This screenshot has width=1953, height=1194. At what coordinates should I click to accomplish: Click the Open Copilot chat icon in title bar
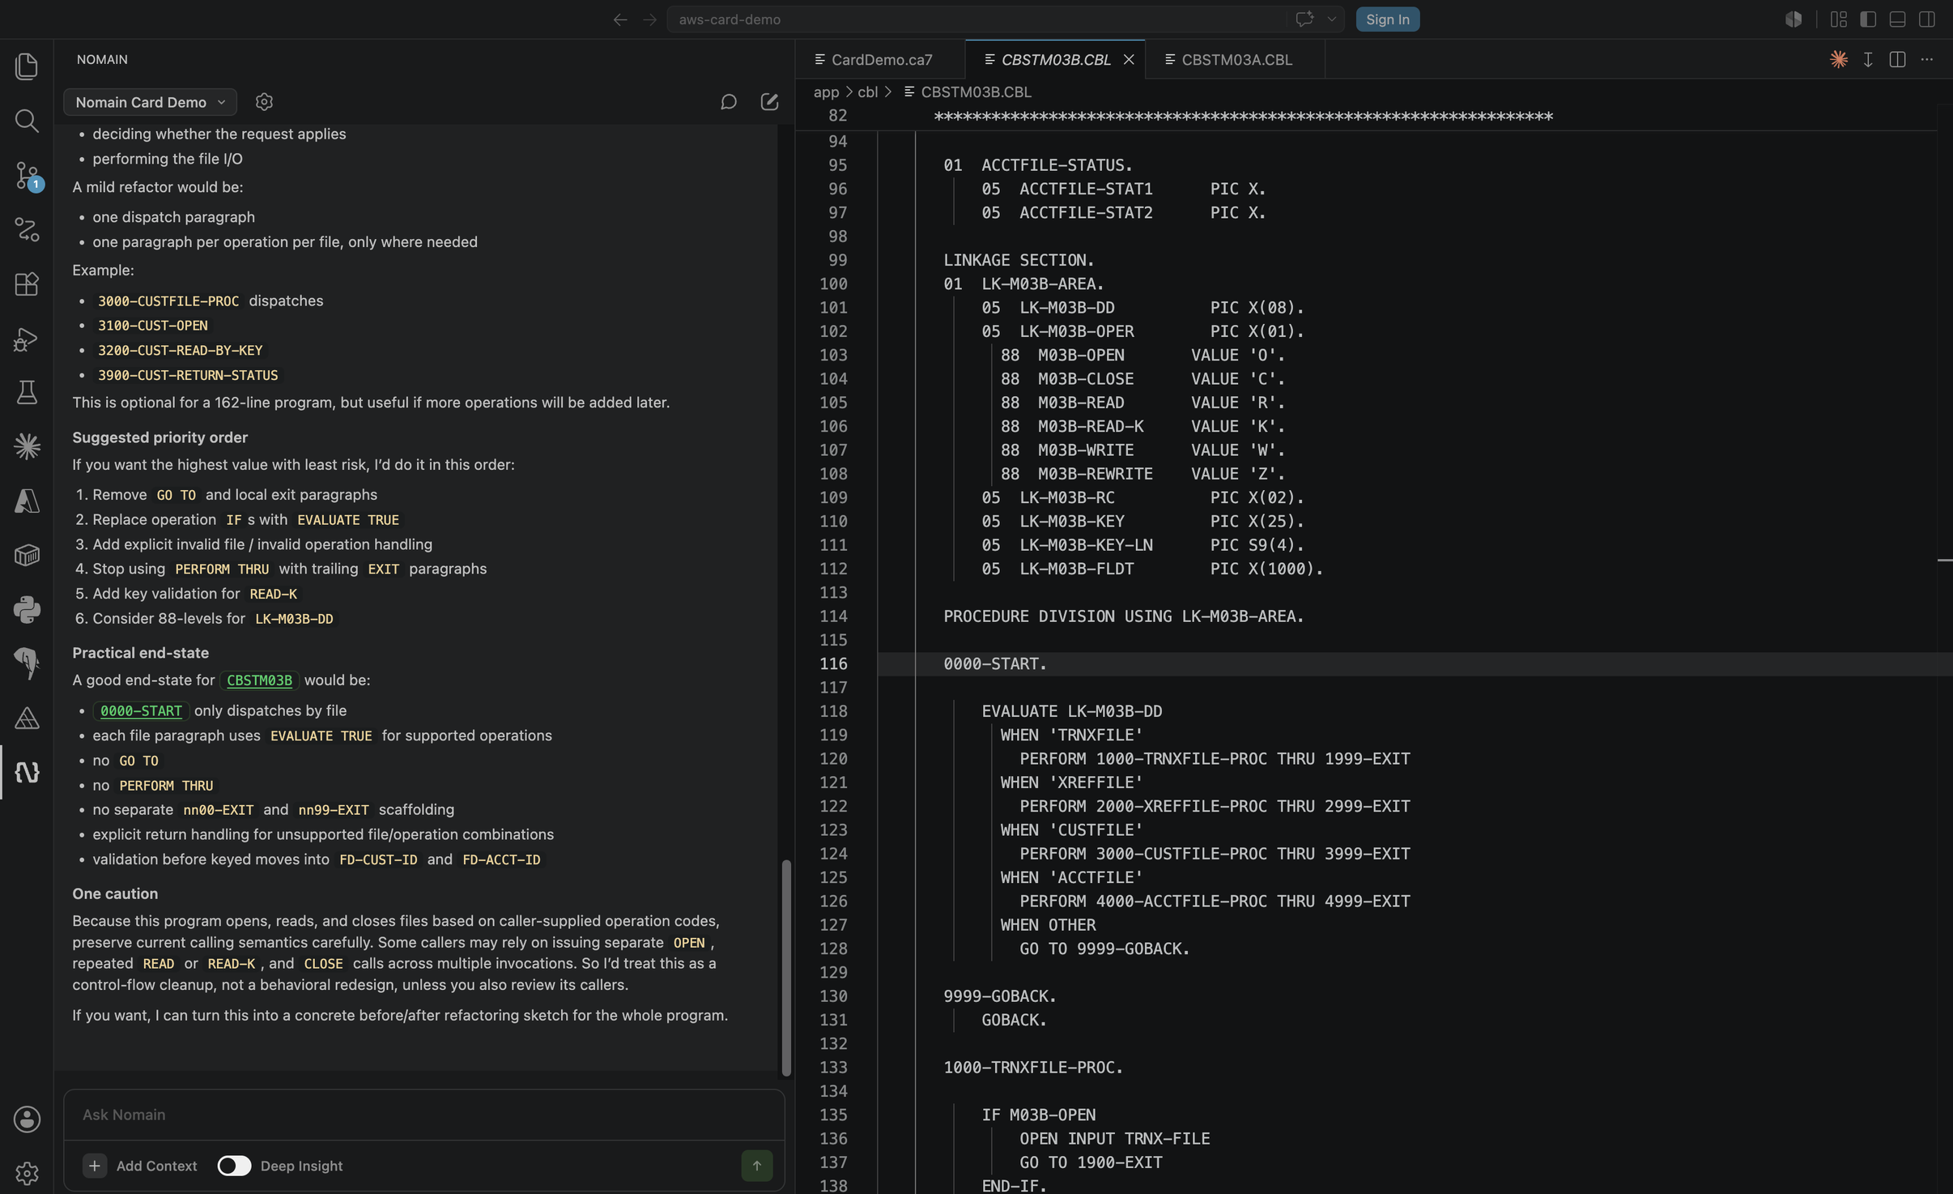tap(1304, 19)
